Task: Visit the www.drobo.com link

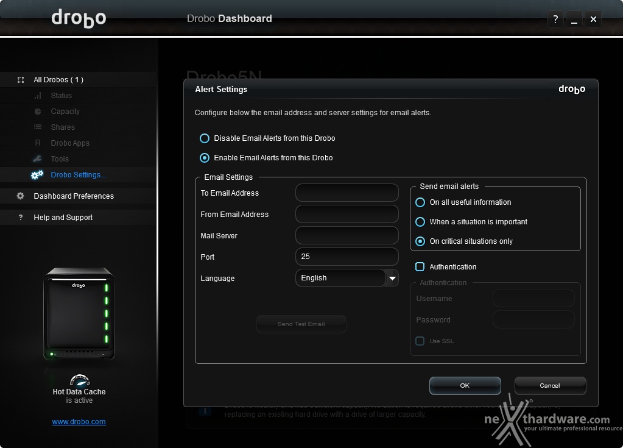Action: 79,422
